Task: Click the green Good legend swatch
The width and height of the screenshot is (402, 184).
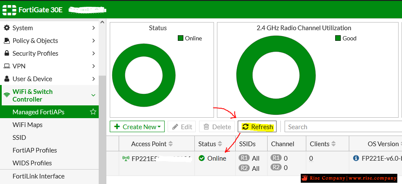Action: click(x=338, y=38)
